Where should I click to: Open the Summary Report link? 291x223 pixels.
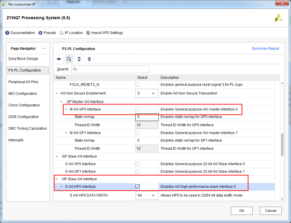point(265,48)
